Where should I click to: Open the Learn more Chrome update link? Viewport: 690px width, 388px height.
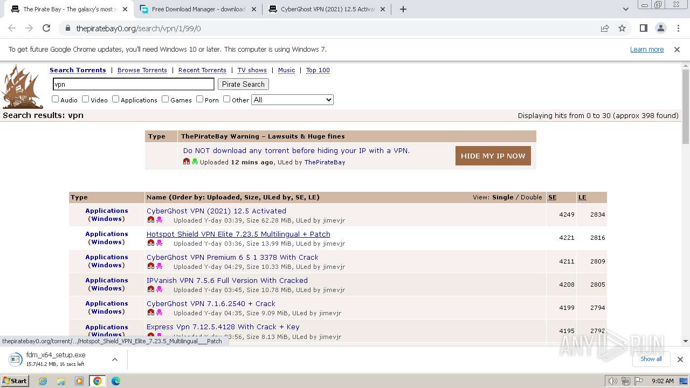click(647, 50)
